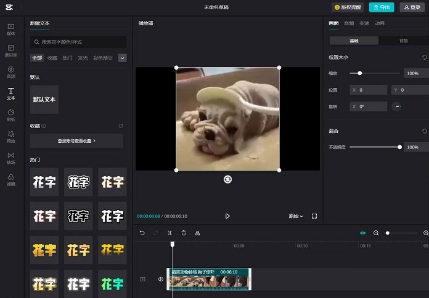Click the 导出 export button
429x298 pixels.
pyautogui.click(x=382, y=7)
